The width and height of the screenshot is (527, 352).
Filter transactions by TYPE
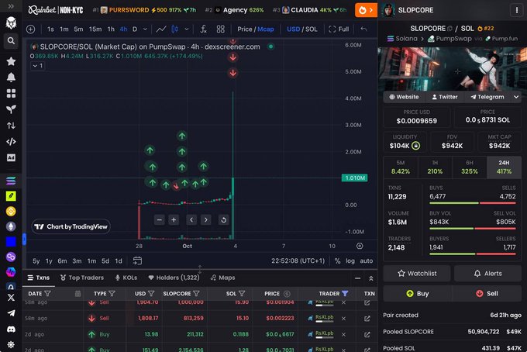pos(112,294)
